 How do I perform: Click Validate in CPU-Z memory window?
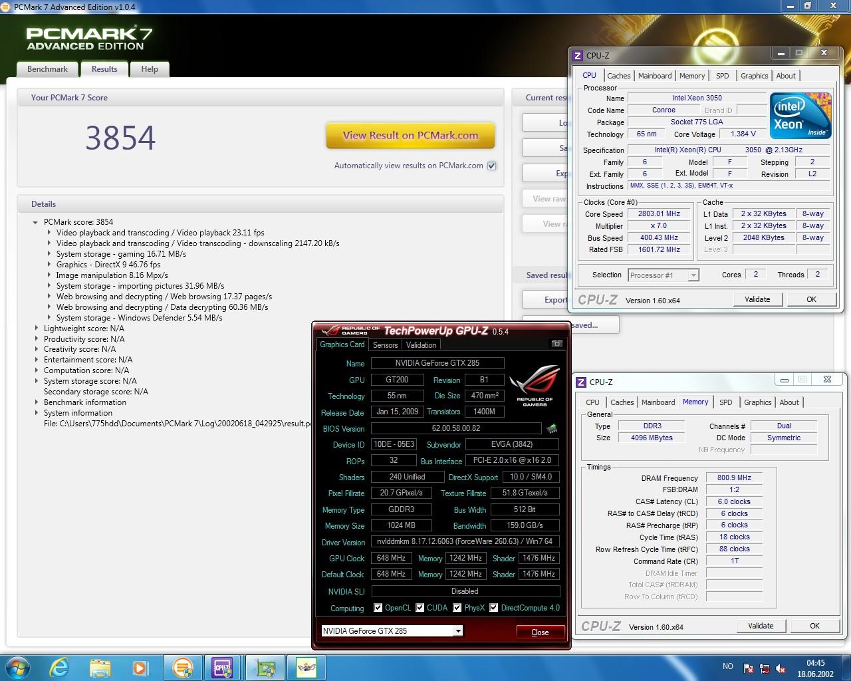[x=761, y=626]
